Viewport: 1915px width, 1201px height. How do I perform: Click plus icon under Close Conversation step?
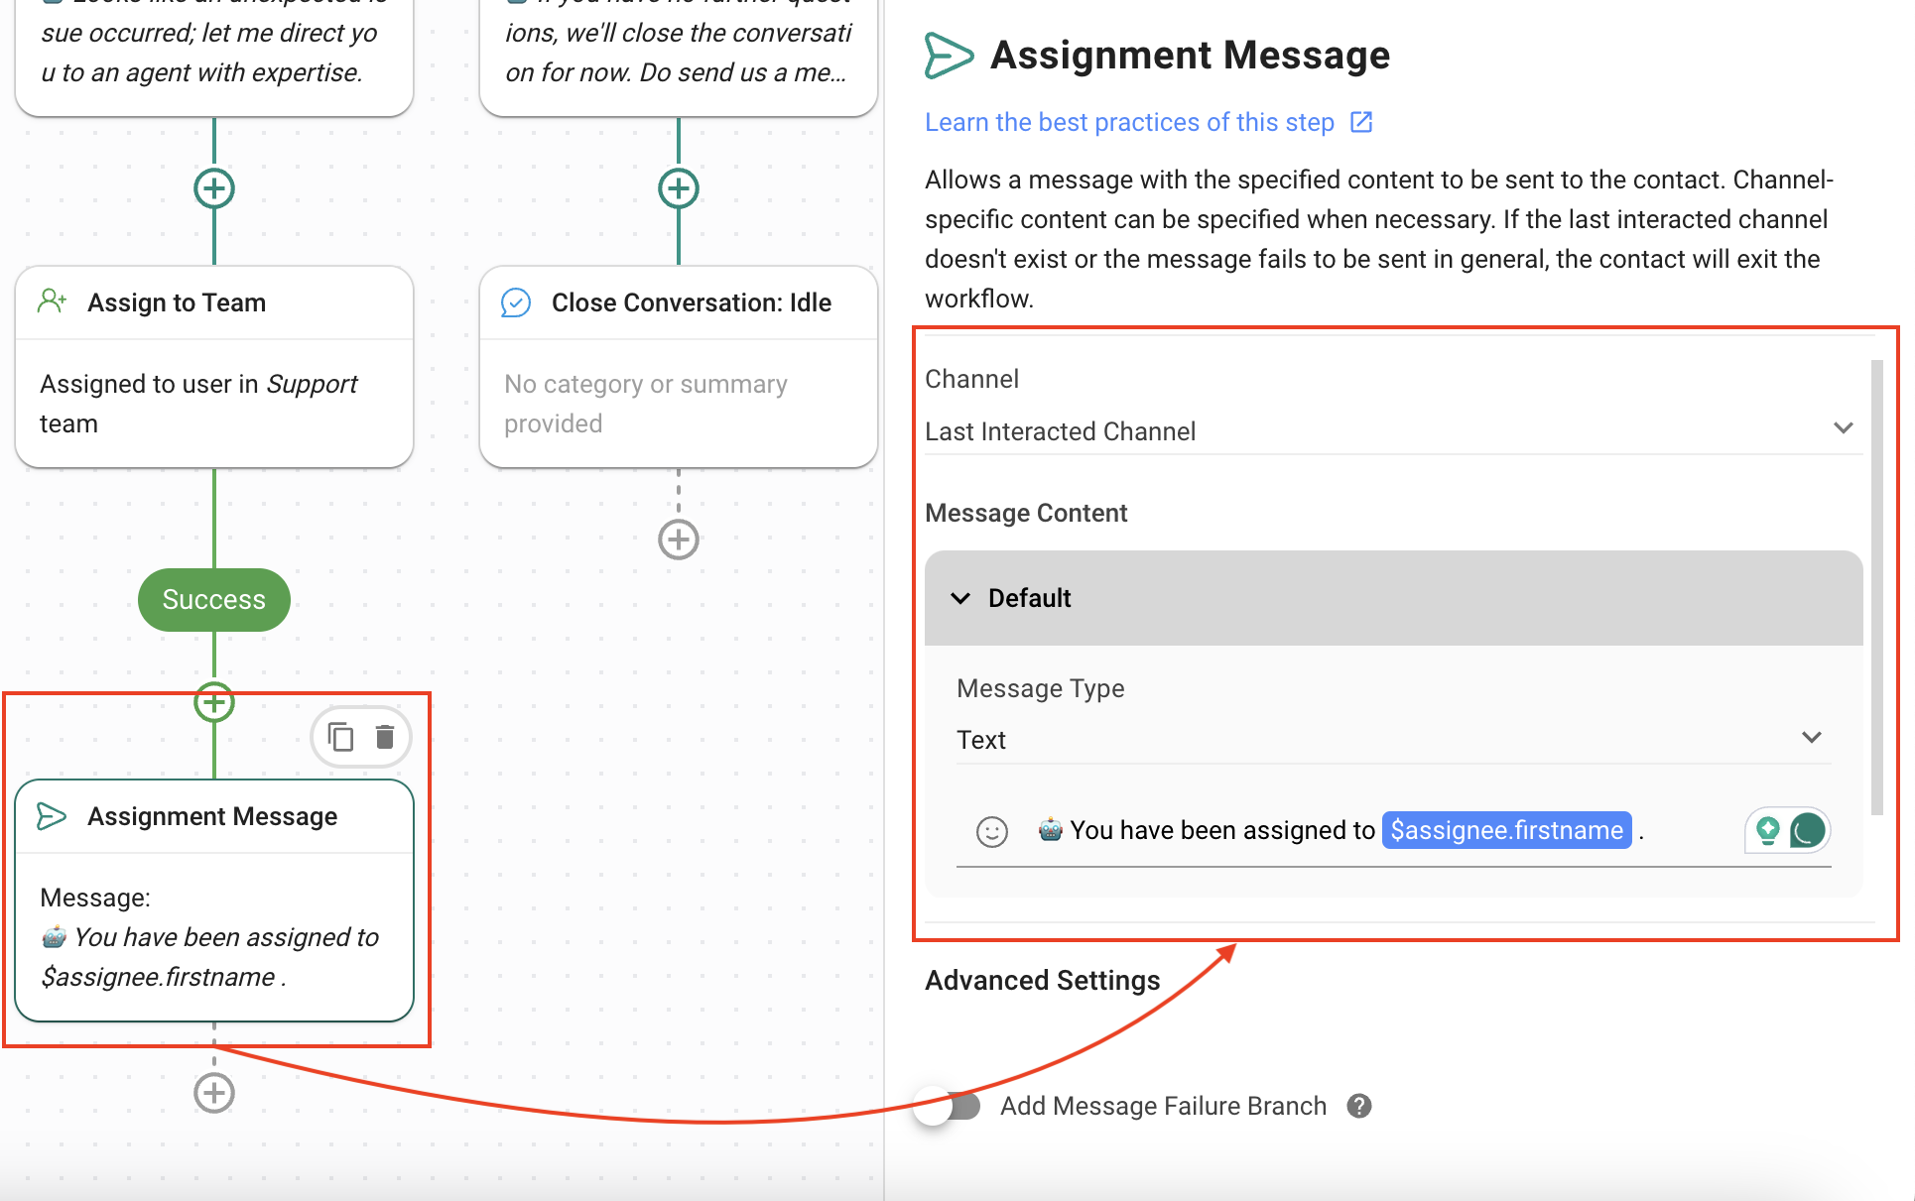[x=679, y=540]
